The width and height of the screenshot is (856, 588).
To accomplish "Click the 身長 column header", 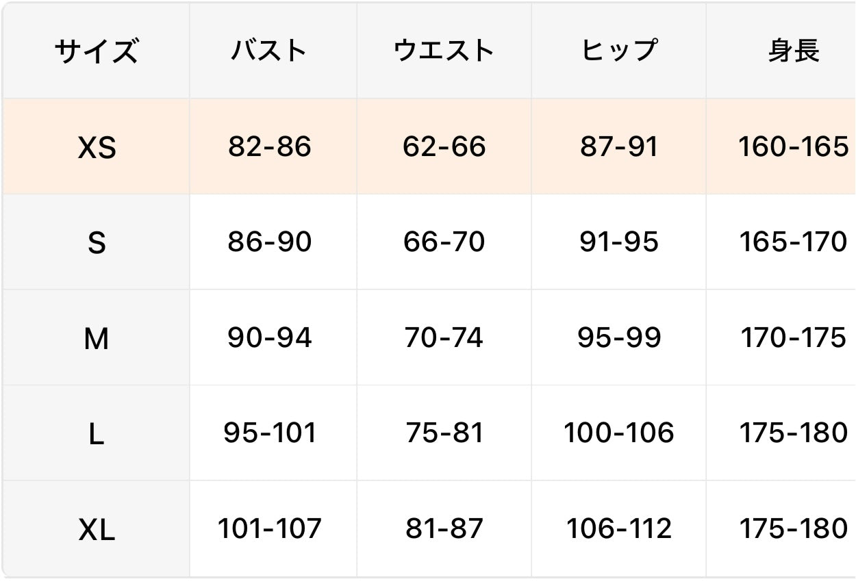I will (x=793, y=51).
